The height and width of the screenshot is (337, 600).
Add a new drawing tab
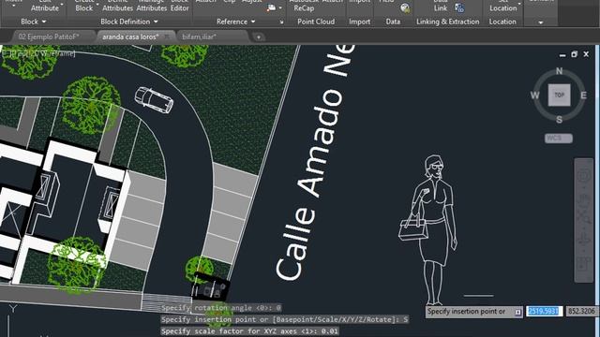click(x=259, y=37)
